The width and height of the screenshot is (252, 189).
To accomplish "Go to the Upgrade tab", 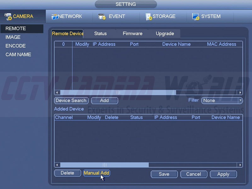I will pyautogui.click(x=165, y=33).
